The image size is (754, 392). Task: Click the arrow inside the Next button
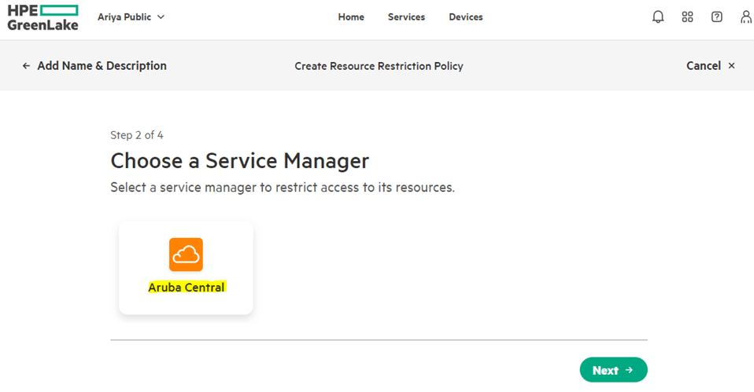pos(629,370)
